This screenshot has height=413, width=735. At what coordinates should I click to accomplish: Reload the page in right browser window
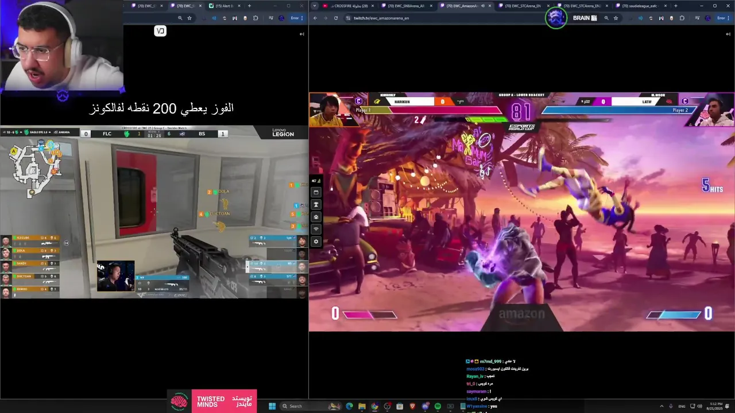(x=336, y=18)
